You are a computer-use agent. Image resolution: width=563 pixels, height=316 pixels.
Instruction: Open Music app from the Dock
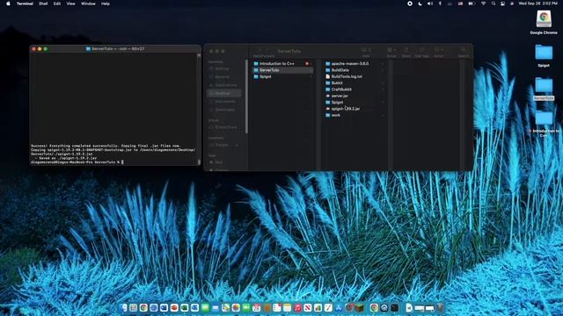pyautogui.click(x=297, y=307)
